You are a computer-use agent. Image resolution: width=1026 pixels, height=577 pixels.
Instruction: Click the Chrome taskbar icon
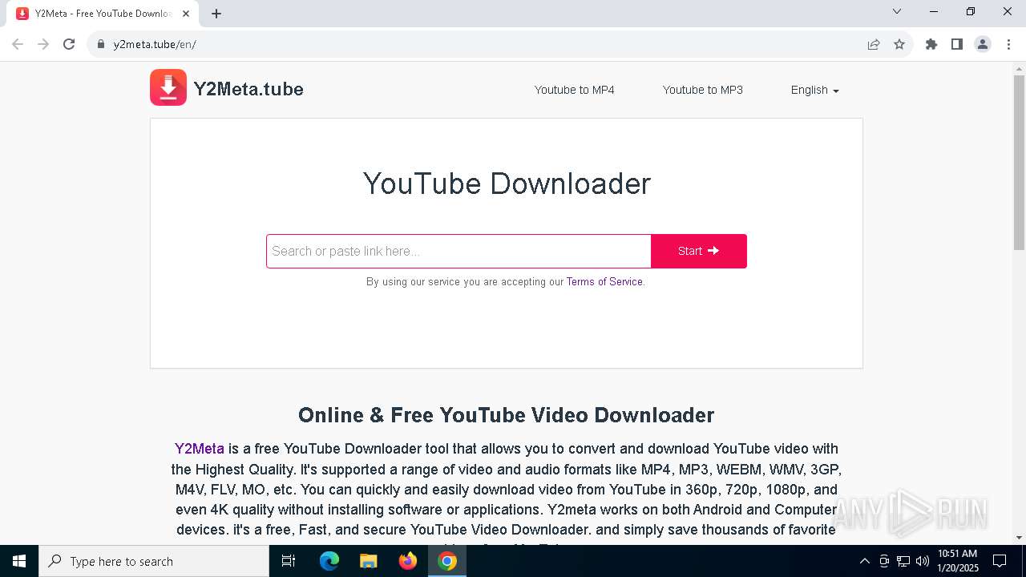click(447, 561)
